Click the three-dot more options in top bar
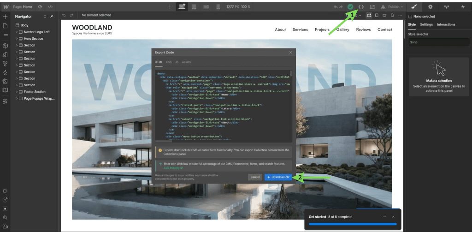 coord(170,6)
